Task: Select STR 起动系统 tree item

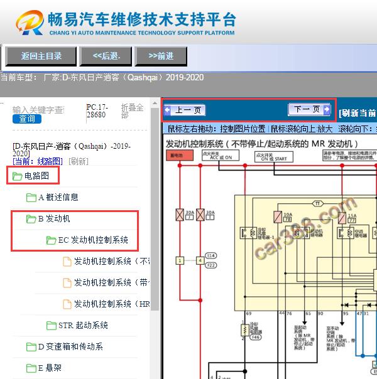Action: point(83,325)
